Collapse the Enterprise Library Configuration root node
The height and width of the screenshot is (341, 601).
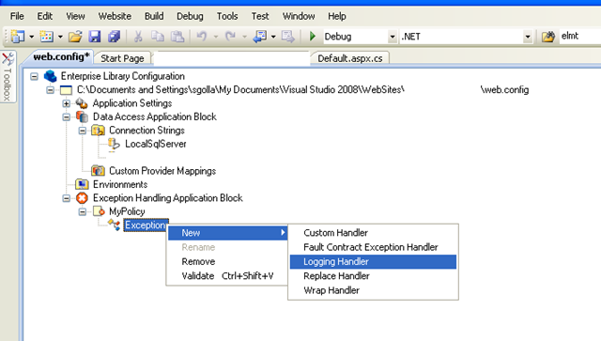[x=34, y=76]
